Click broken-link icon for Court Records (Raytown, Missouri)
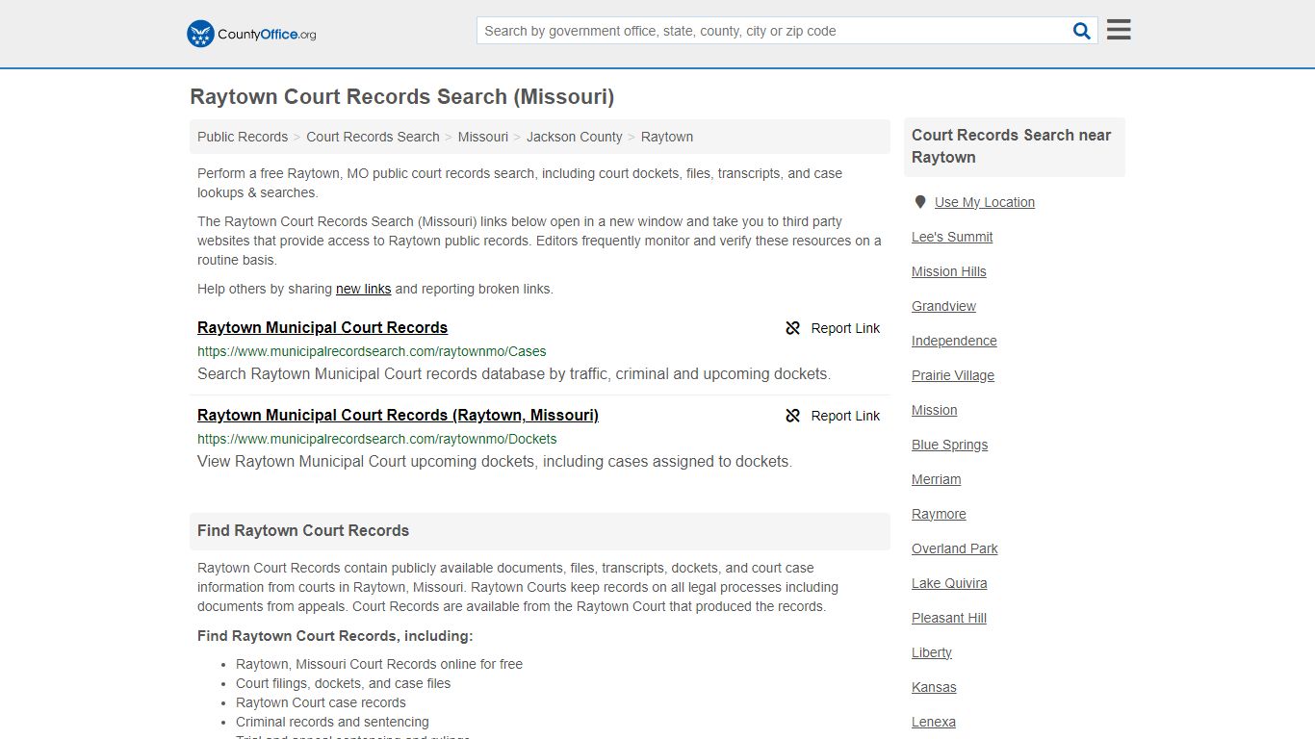The width and height of the screenshot is (1315, 739). click(x=793, y=416)
